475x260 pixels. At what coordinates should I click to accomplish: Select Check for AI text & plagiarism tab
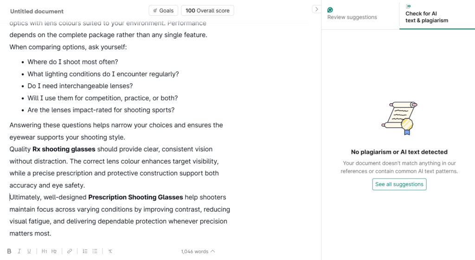(x=437, y=14)
